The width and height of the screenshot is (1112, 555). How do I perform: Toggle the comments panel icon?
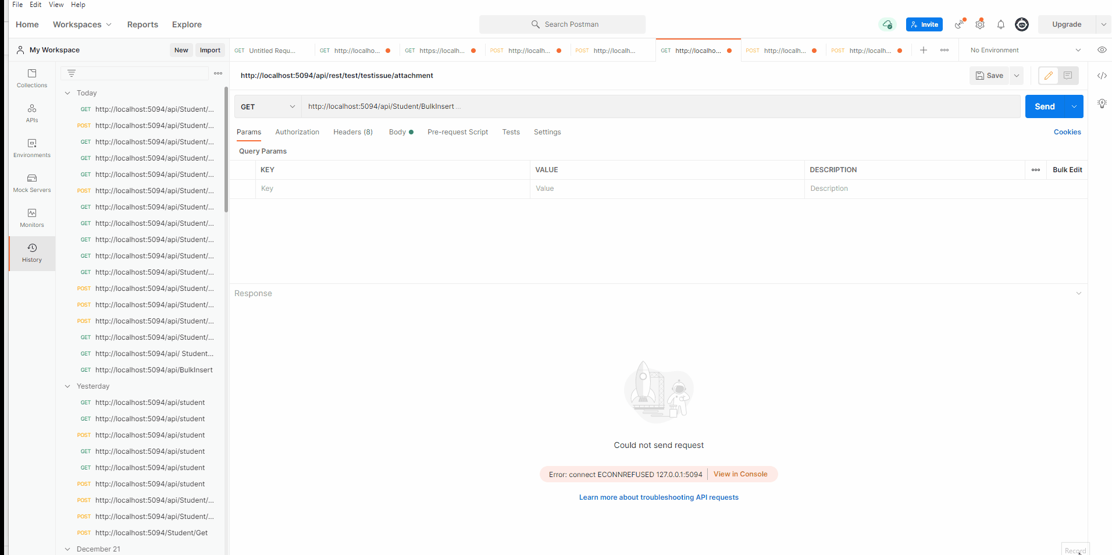(1067, 75)
